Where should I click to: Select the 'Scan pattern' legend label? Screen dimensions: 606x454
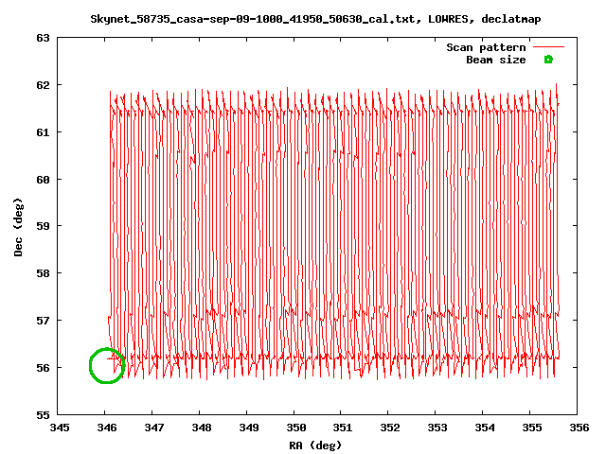coord(486,47)
